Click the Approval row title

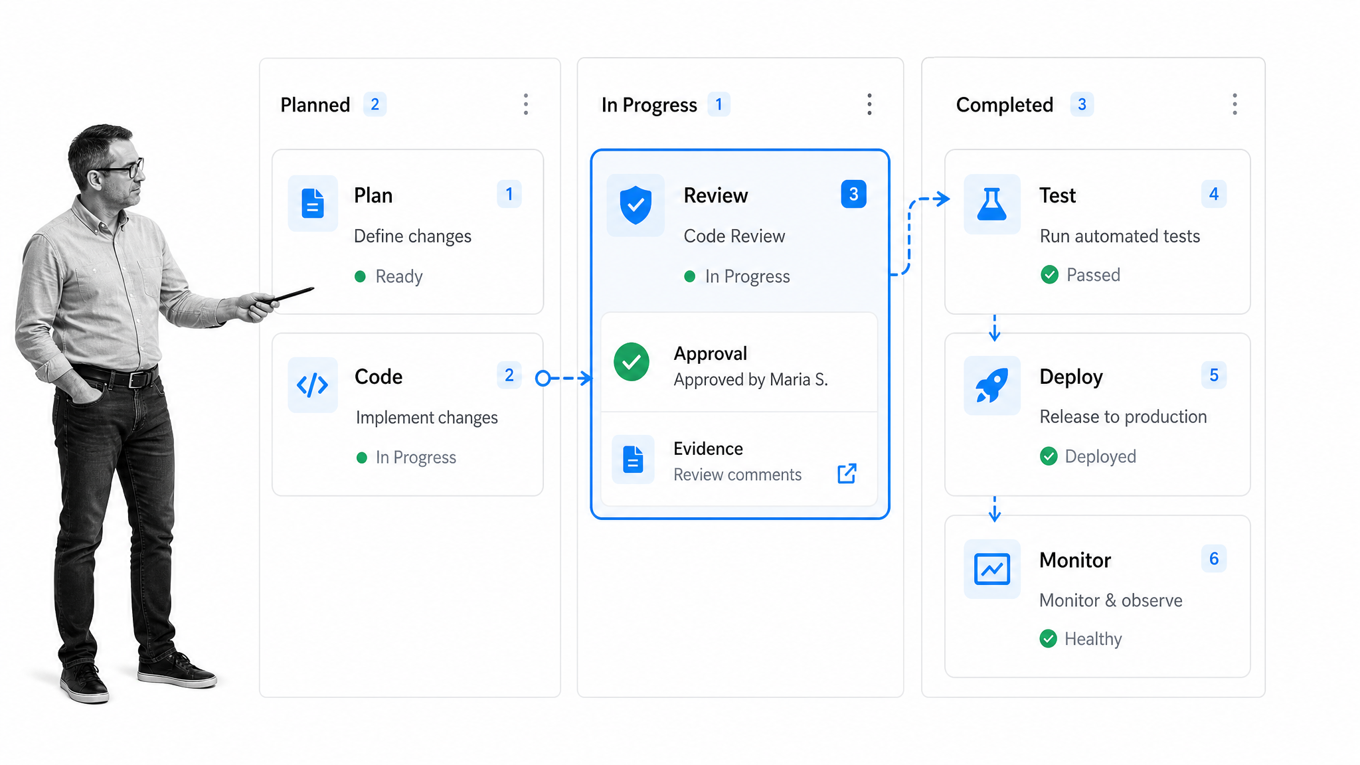point(710,354)
